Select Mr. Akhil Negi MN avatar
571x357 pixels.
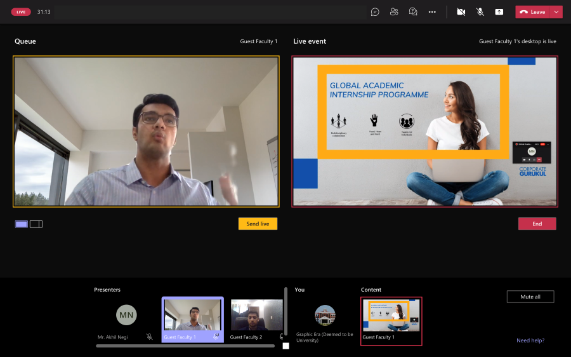click(x=126, y=314)
